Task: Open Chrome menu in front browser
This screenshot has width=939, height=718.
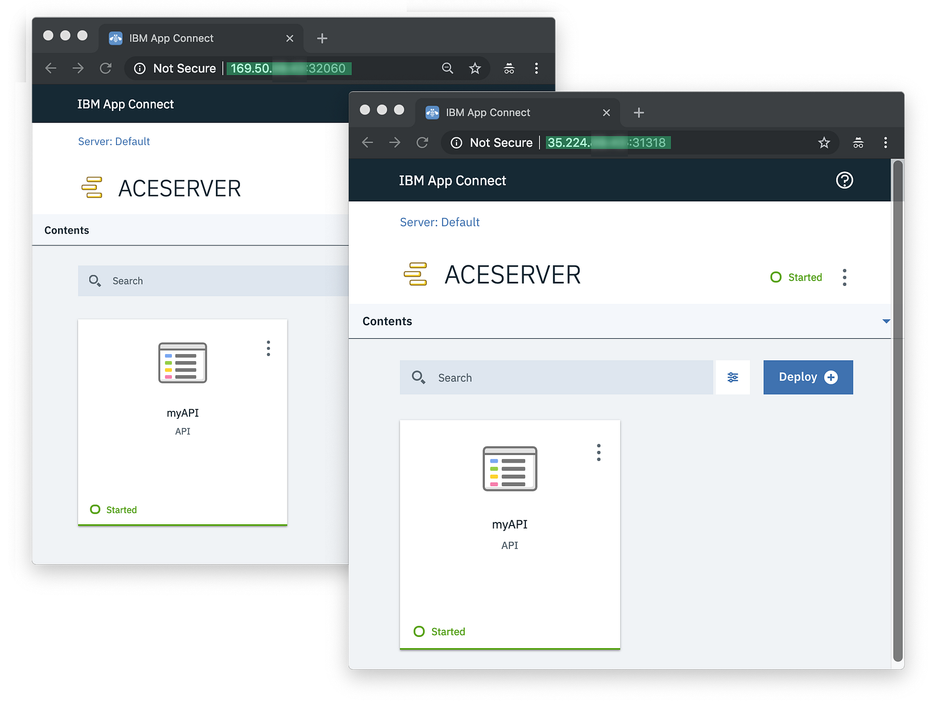Action: (x=886, y=143)
